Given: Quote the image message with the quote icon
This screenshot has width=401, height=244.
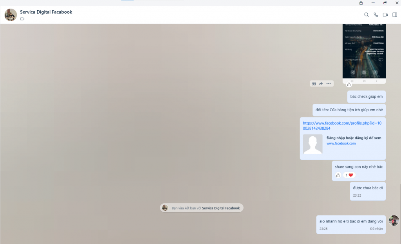Looking at the screenshot, I should point(314,84).
